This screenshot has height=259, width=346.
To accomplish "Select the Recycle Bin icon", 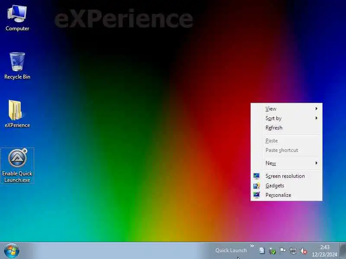I will [17, 66].
